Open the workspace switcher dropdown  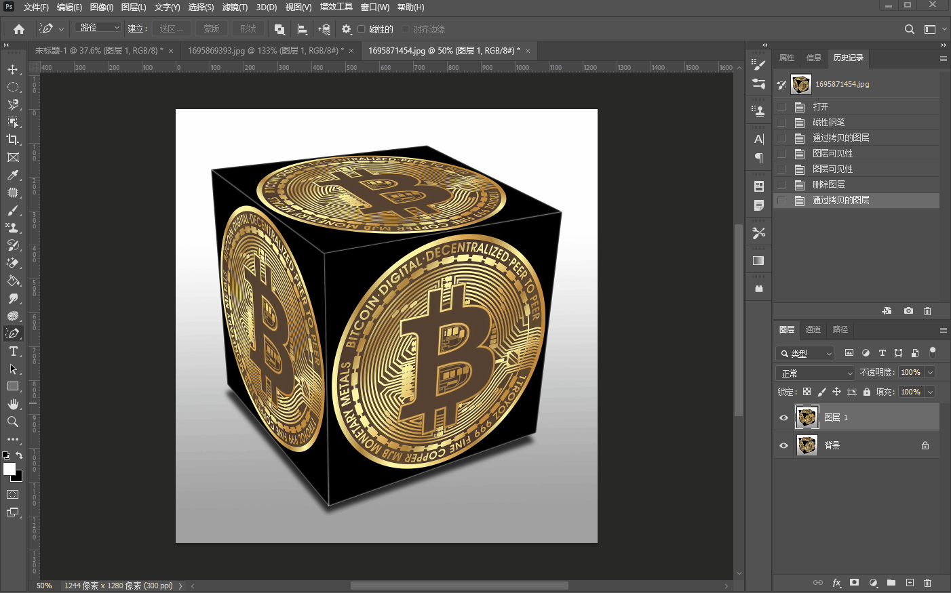[x=935, y=29]
